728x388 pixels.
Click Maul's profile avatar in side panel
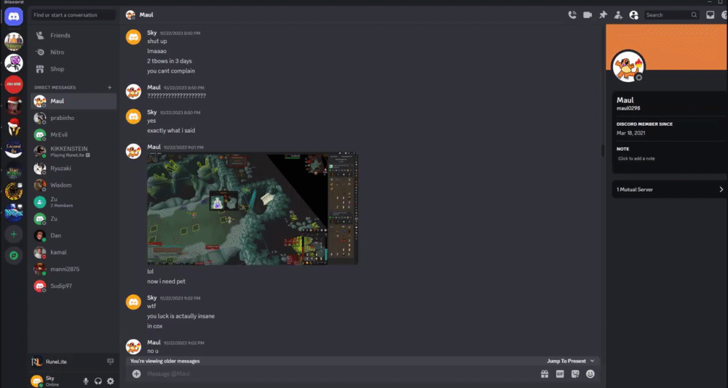click(x=629, y=66)
